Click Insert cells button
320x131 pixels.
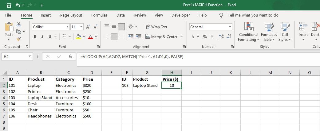303,32
